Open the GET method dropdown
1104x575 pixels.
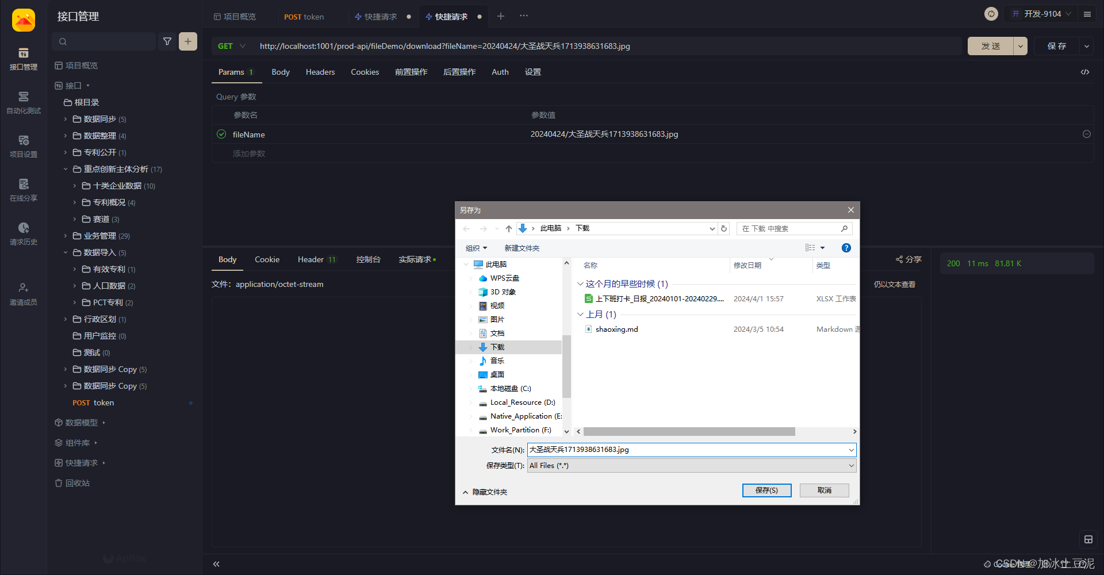pos(232,46)
